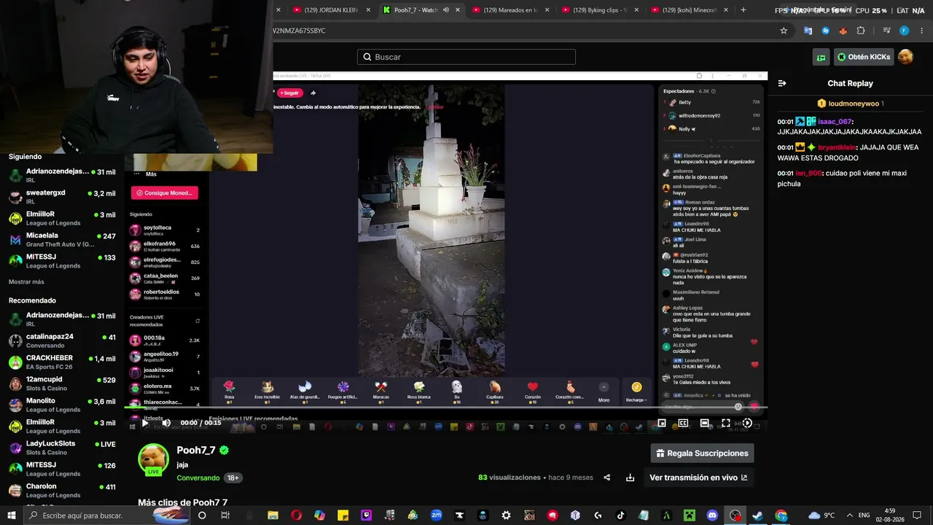Switch to the Mareados YouTube tab

pyautogui.click(x=510, y=10)
